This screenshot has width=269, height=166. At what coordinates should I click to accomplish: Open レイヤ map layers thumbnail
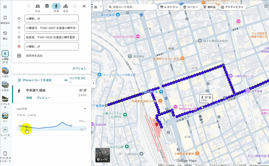(x=103, y=155)
